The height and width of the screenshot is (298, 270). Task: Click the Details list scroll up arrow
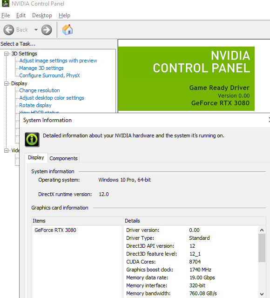[262, 230]
